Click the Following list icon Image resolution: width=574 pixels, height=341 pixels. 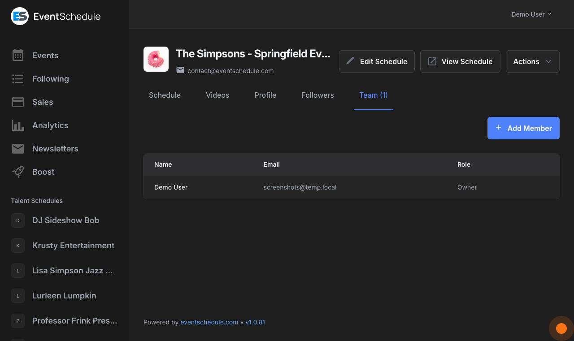(x=18, y=79)
